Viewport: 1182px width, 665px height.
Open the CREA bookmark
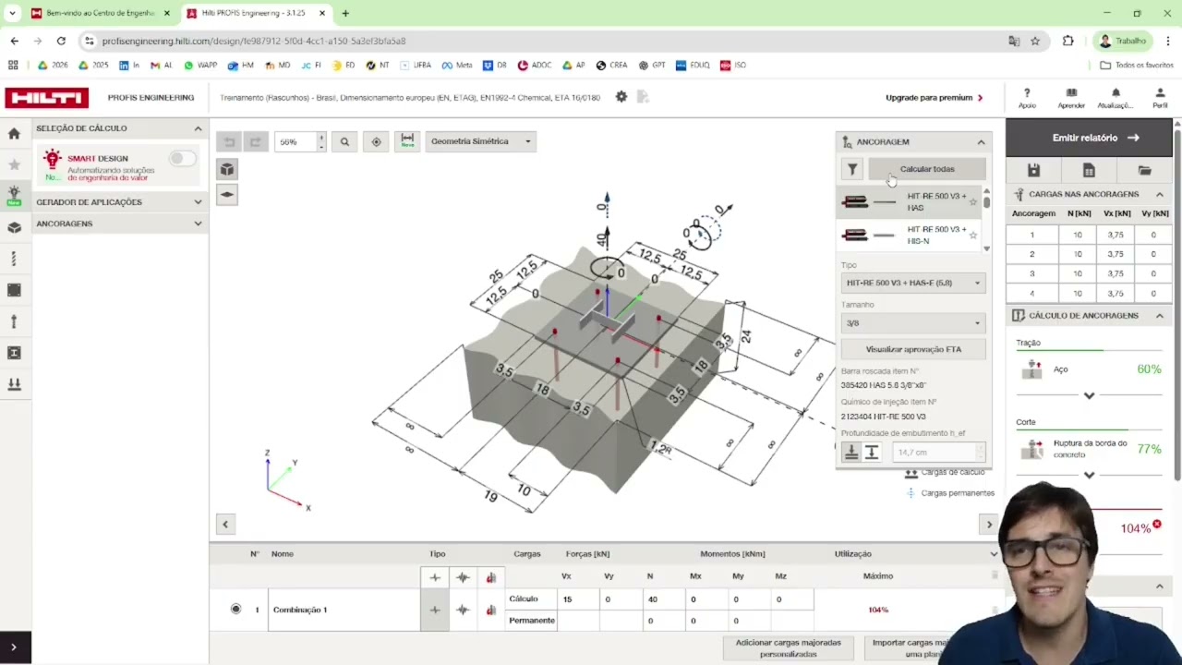(x=611, y=66)
